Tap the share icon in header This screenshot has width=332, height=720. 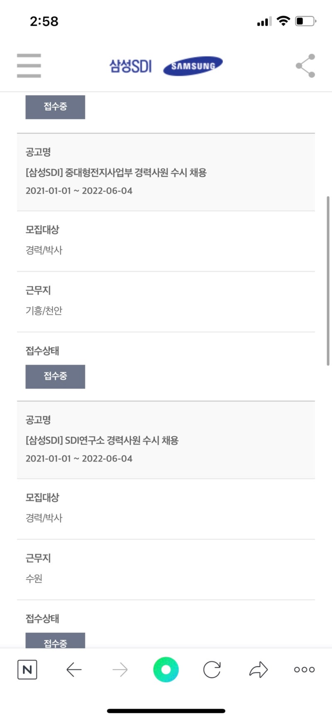point(305,66)
